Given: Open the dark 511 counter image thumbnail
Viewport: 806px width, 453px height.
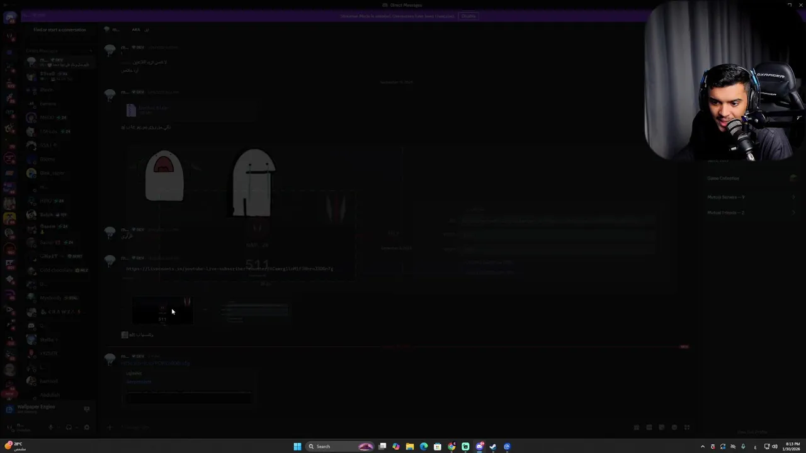Looking at the screenshot, I should click(162, 311).
